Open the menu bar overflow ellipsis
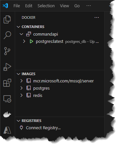 click(x=88, y=6)
